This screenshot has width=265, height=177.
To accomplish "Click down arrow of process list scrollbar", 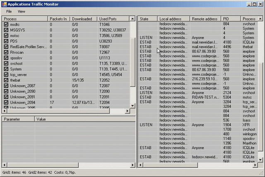I will 132,106.
